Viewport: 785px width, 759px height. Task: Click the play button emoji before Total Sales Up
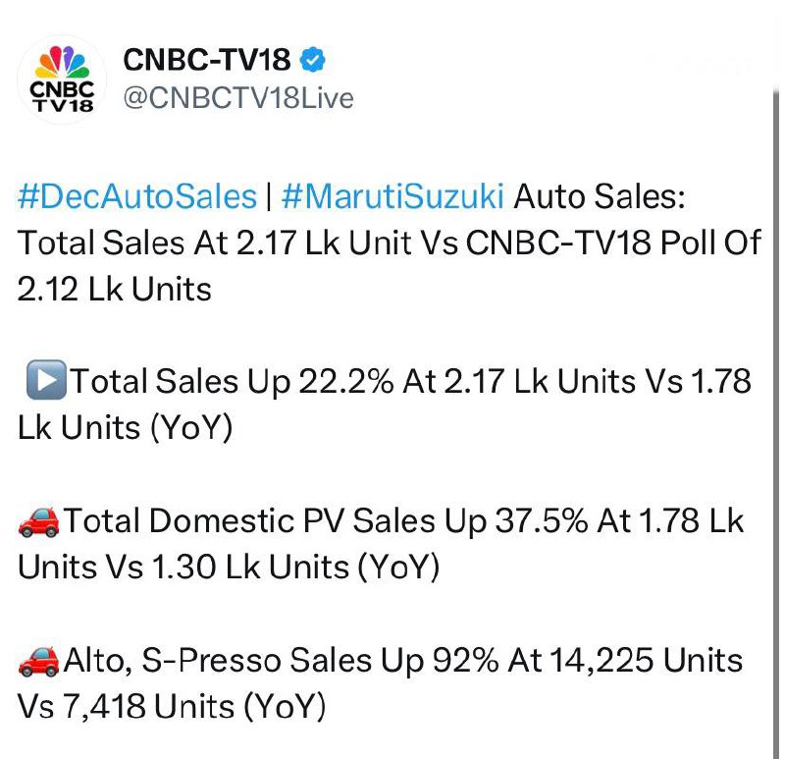click(46, 380)
